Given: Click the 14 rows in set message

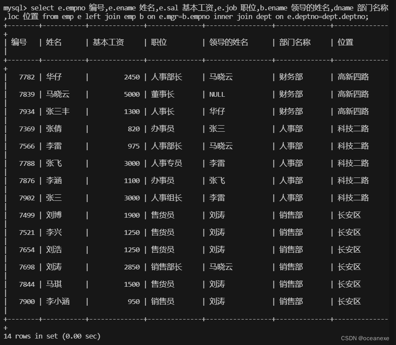Looking at the screenshot, I should click(x=49, y=336).
